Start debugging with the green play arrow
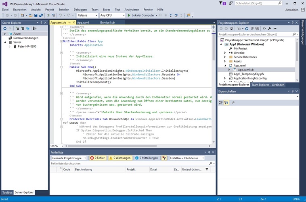 point(129,15)
